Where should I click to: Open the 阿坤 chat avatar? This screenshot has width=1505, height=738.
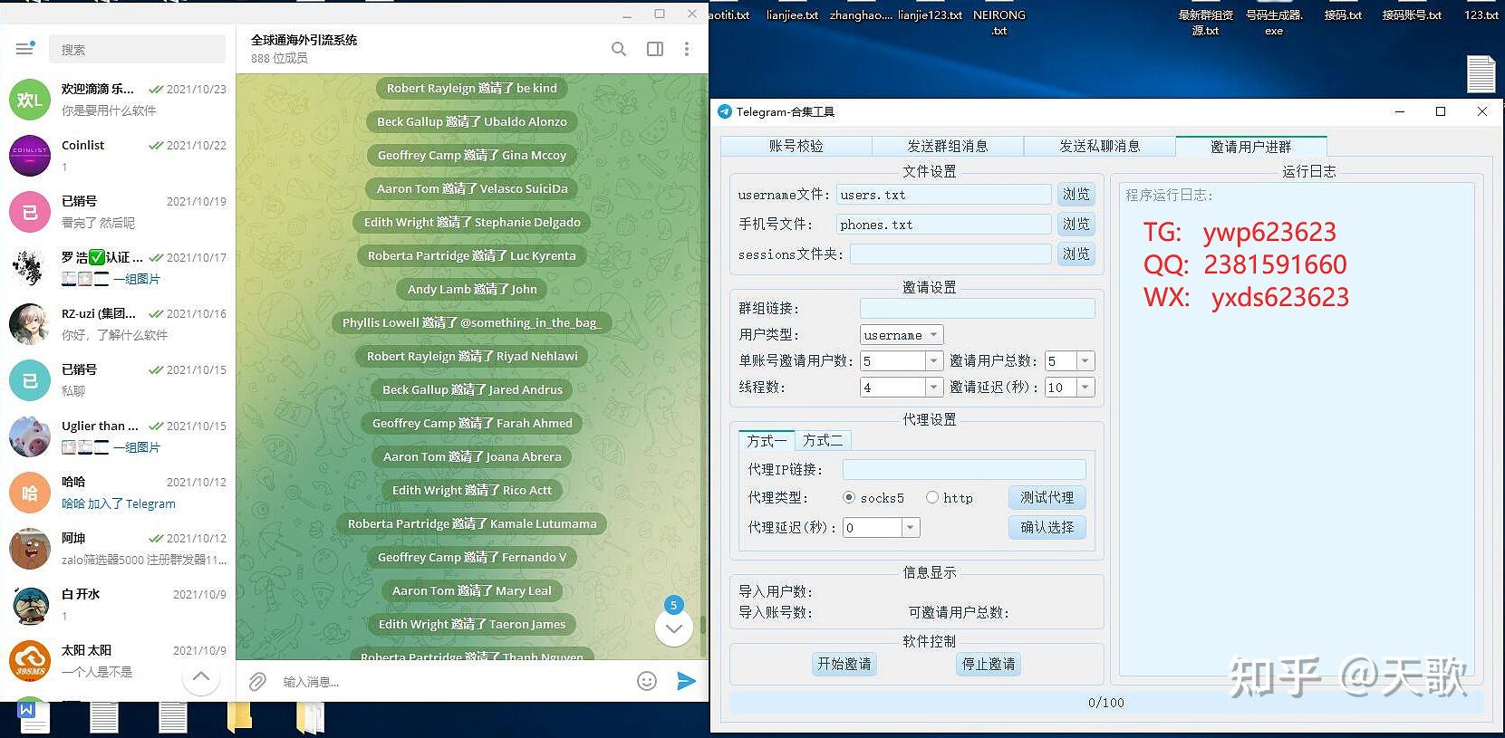pos(30,549)
